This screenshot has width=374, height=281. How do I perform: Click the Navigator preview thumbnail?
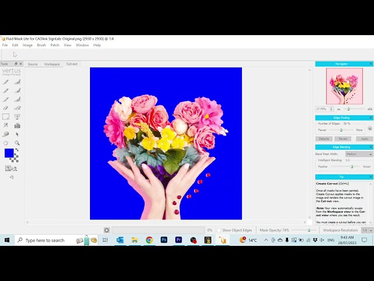click(x=344, y=86)
